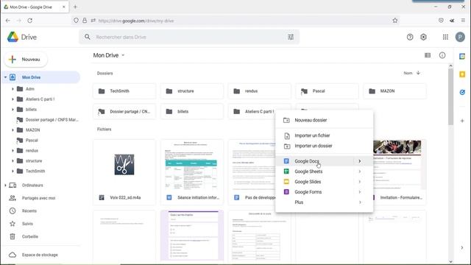Expand structure folder in tree
This screenshot has height=265, width=471.
point(13,160)
